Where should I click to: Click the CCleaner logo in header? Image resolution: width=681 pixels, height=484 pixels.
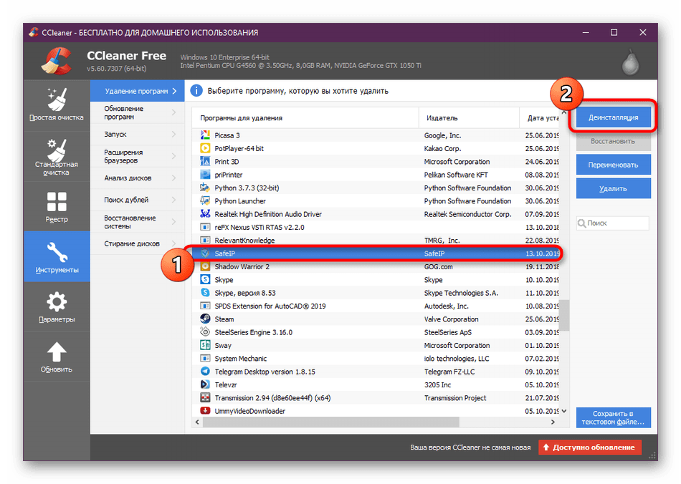coord(57,61)
